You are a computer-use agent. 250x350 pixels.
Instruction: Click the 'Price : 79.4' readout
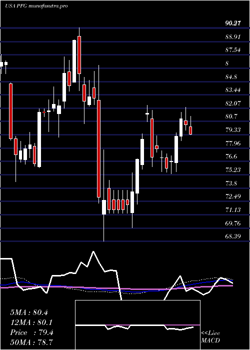(31, 332)
